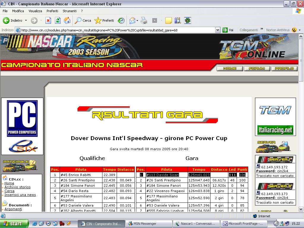Open the mail button dropdown arrow
This screenshot has width=304, height=228.
tap(137, 20)
